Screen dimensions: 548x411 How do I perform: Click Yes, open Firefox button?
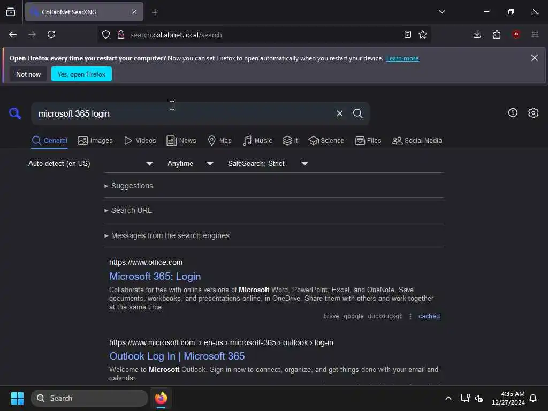coord(81,74)
